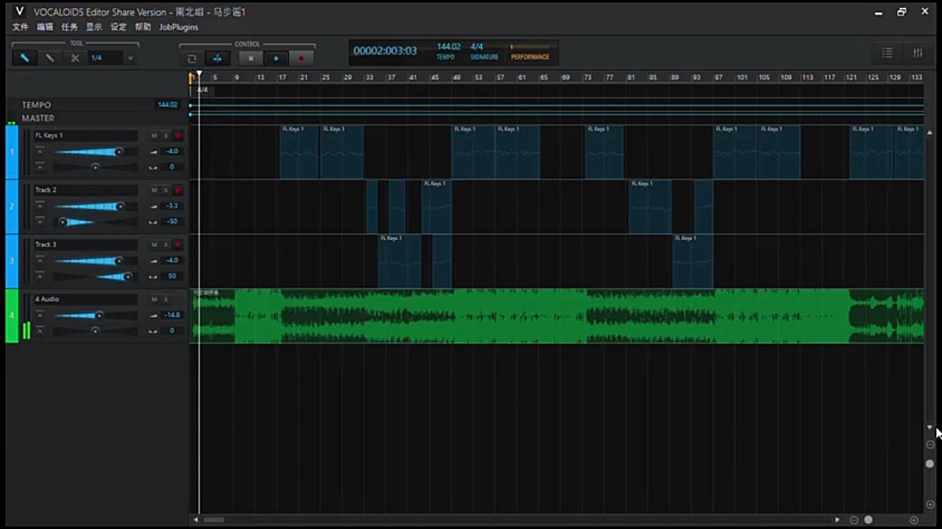Open the 文件 menu
The height and width of the screenshot is (529, 942).
[x=21, y=27]
